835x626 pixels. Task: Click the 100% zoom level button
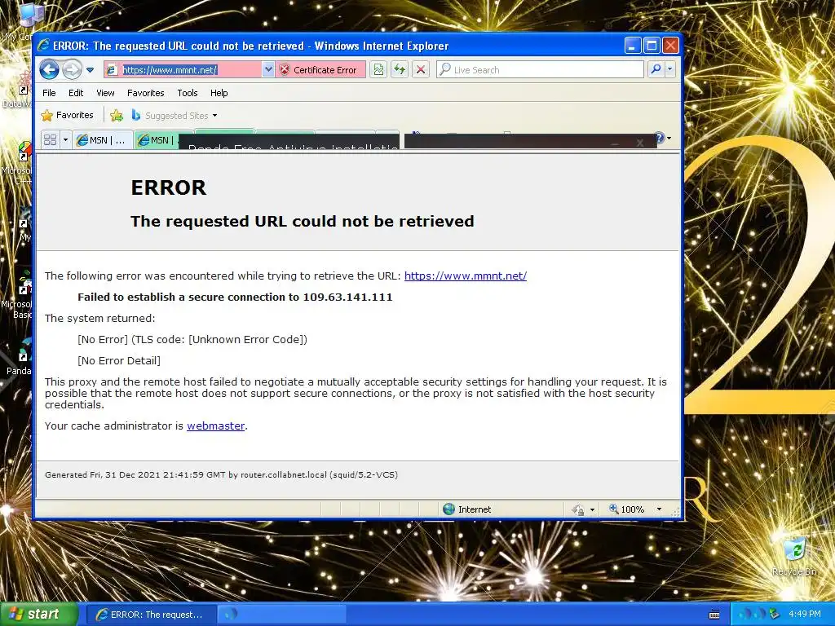(x=627, y=509)
